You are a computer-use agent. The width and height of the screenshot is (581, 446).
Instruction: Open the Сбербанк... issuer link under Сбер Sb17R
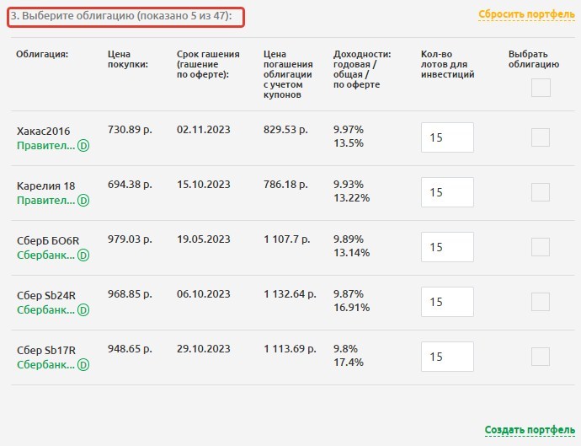click(x=45, y=365)
